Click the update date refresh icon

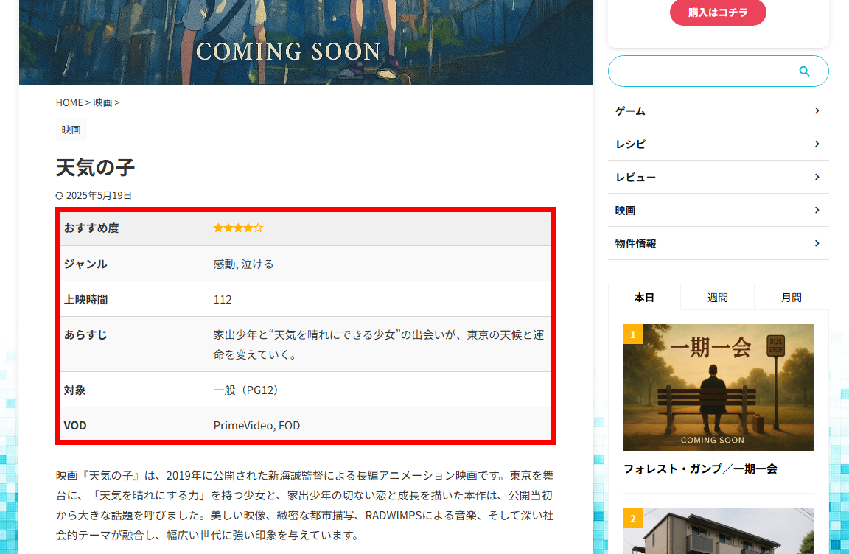point(60,196)
